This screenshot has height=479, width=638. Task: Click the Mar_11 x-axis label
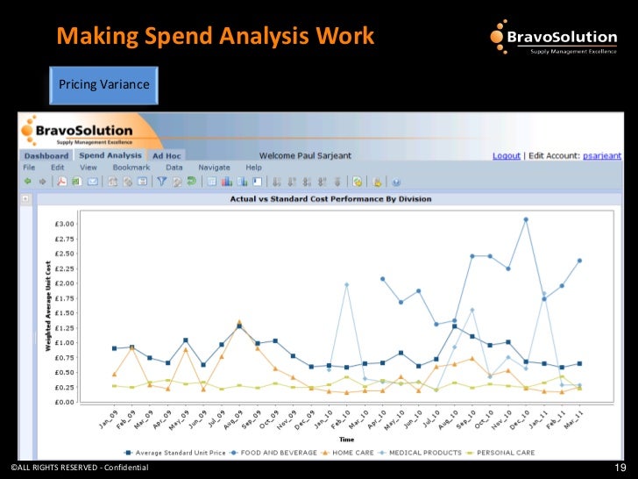573,419
